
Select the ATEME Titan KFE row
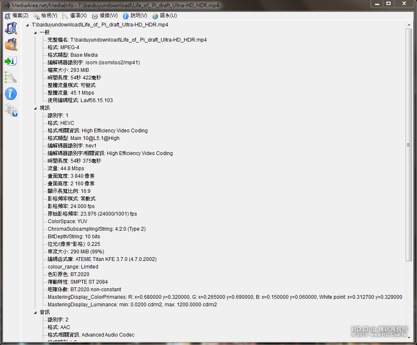tap(102, 259)
